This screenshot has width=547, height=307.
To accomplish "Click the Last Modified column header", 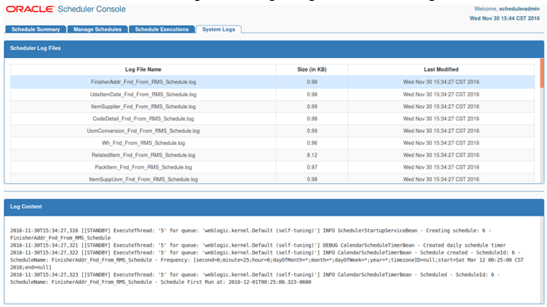I will [x=441, y=69].
